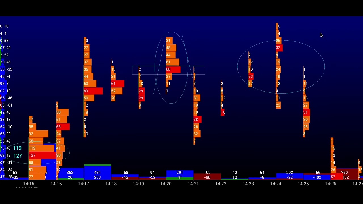Click the red 23 cell at 14:23
Image resolution: width=363 pixels, height=204 pixels.
[251, 76]
